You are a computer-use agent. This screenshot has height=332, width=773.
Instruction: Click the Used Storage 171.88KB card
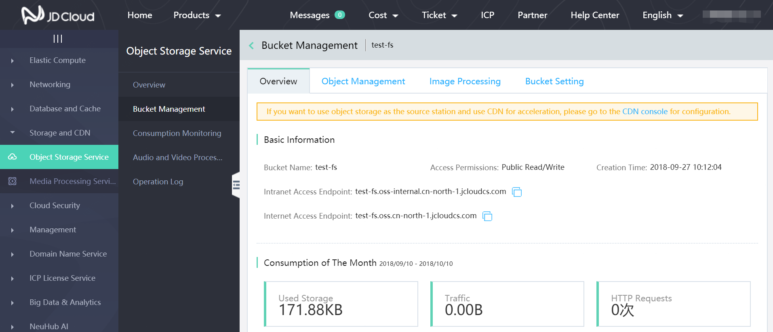341,304
